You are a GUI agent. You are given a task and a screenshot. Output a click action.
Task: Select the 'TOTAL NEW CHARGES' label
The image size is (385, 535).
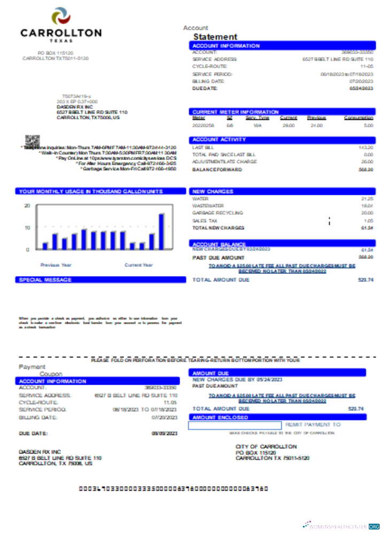click(218, 228)
